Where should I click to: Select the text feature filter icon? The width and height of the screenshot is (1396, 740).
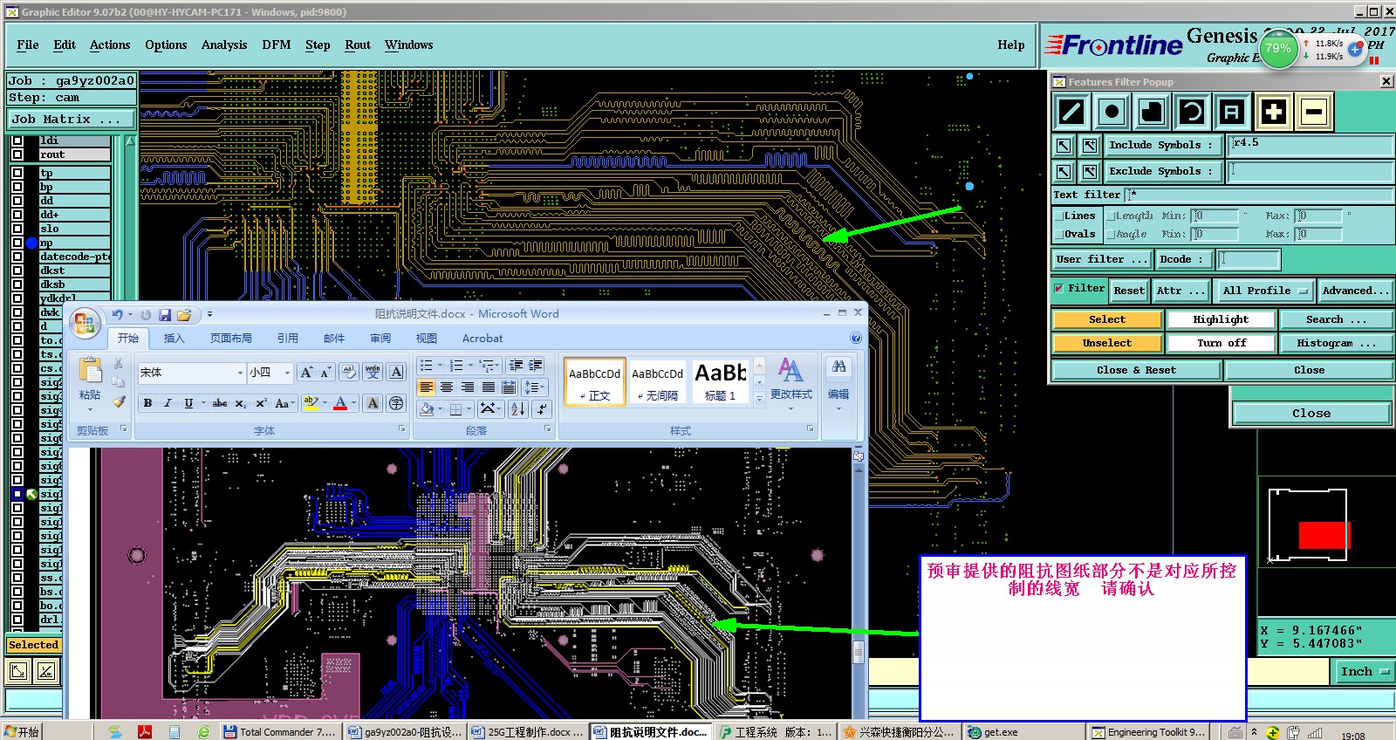pos(1232,112)
